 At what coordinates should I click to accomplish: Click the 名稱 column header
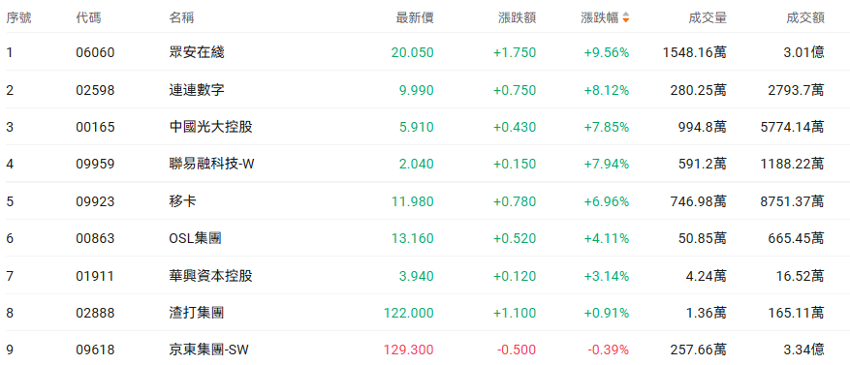pos(181,17)
